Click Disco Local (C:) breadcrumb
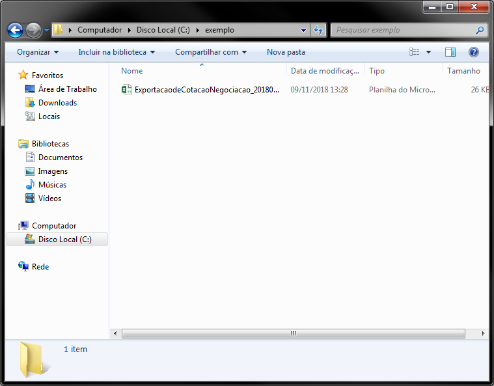The height and width of the screenshot is (386, 494). [163, 30]
